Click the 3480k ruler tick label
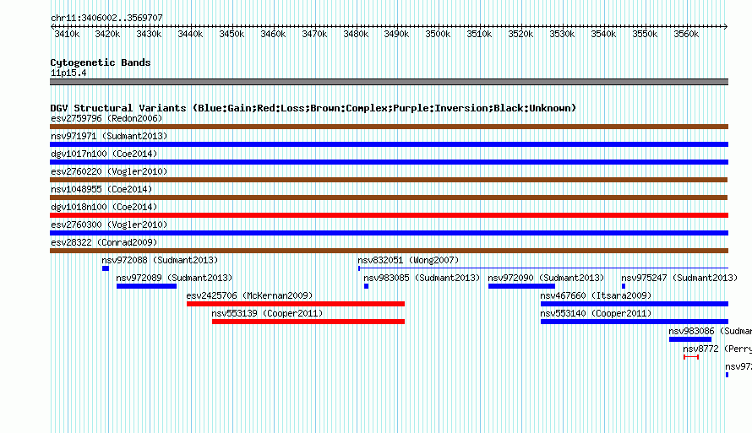The width and height of the screenshot is (752, 433). point(356,34)
